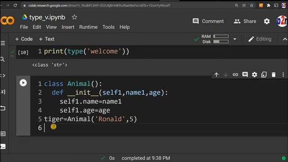The width and height of the screenshot is (288, 162).
Task: Click the class Animal(): line
Action: pos(73,84)
